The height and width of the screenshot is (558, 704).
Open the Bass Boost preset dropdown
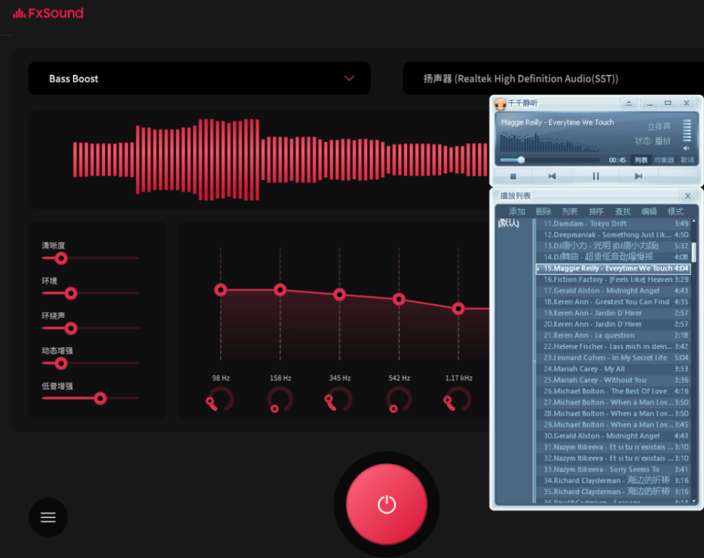[199, 78]
